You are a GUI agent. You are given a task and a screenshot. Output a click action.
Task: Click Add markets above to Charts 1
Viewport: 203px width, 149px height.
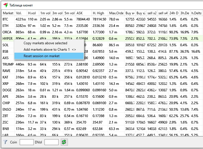(50, 50)
